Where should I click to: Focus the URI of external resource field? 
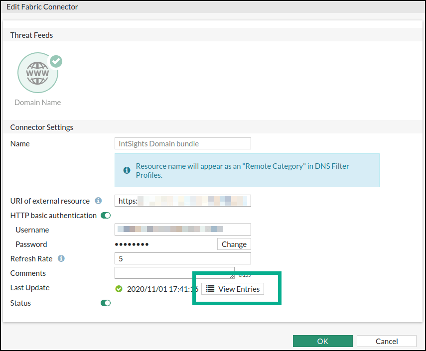[182, 201]
